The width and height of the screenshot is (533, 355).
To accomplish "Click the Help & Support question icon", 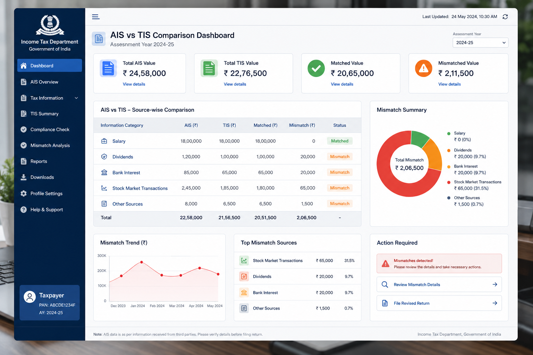I will pos(24,210).
